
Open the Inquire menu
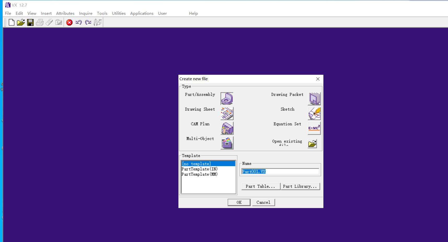click(x=86, y=13)
